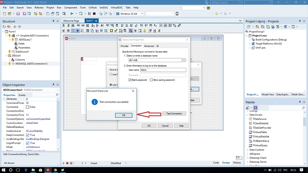Viewport: 308px width, 173px height.
Task: Click the play macro icon in the status bar
Action: pyautogui.click(x=64, y=163)
